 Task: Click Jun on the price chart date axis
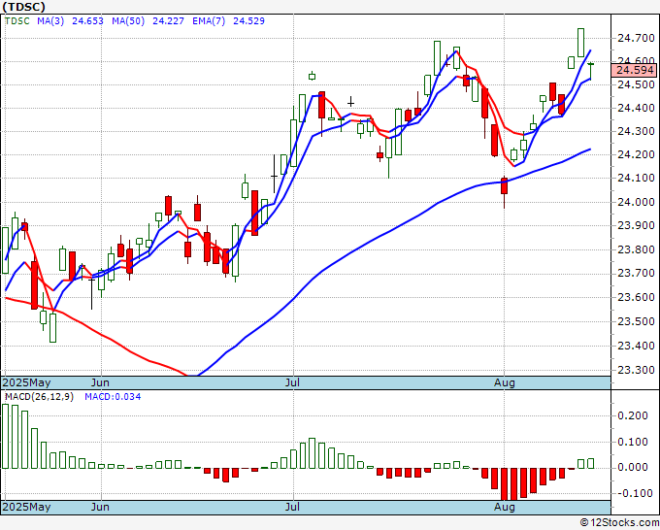point(100,382)
